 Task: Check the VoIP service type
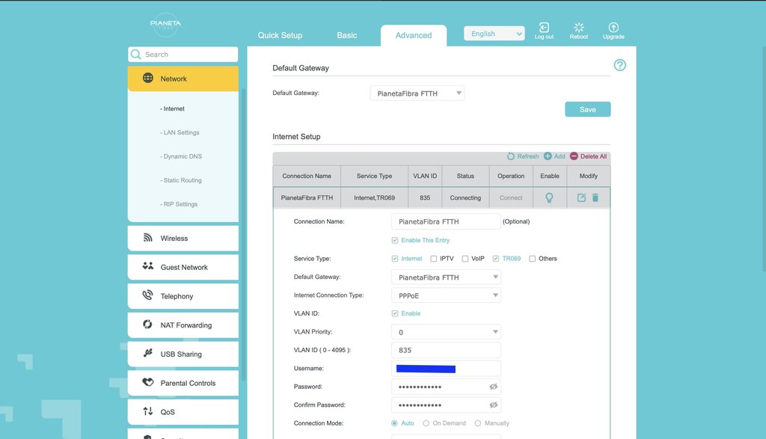[x=465, y=259]
